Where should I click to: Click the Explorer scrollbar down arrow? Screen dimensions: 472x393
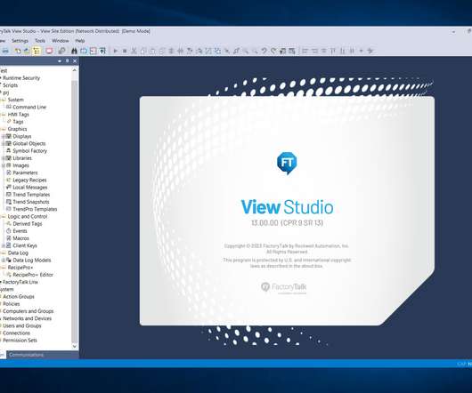coord(75,347)
